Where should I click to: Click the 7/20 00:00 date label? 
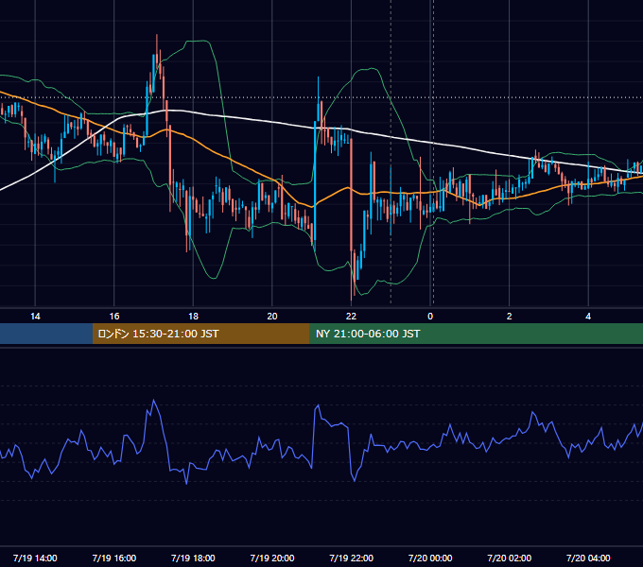pos(430,558)
